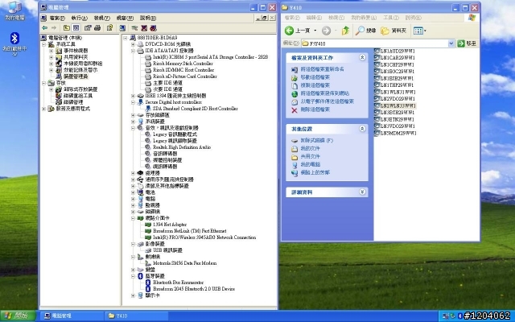Screen dimensions: 515x322
Task: Open Window menu in Computer Management
Action: (x=125, y=18)
